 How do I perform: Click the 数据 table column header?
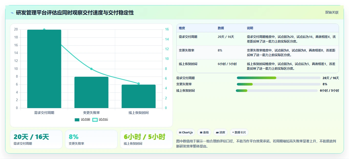click(x=221, y=28)
